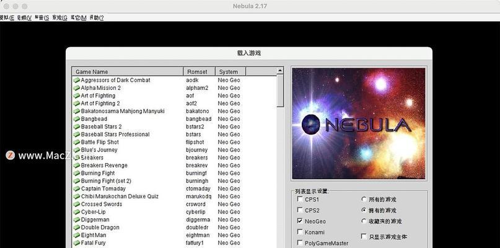Image resolution: width=500 pixels, height=248 pixels.
Task: Choose the Art of Fighting 2 game icon
Action: 77,104
